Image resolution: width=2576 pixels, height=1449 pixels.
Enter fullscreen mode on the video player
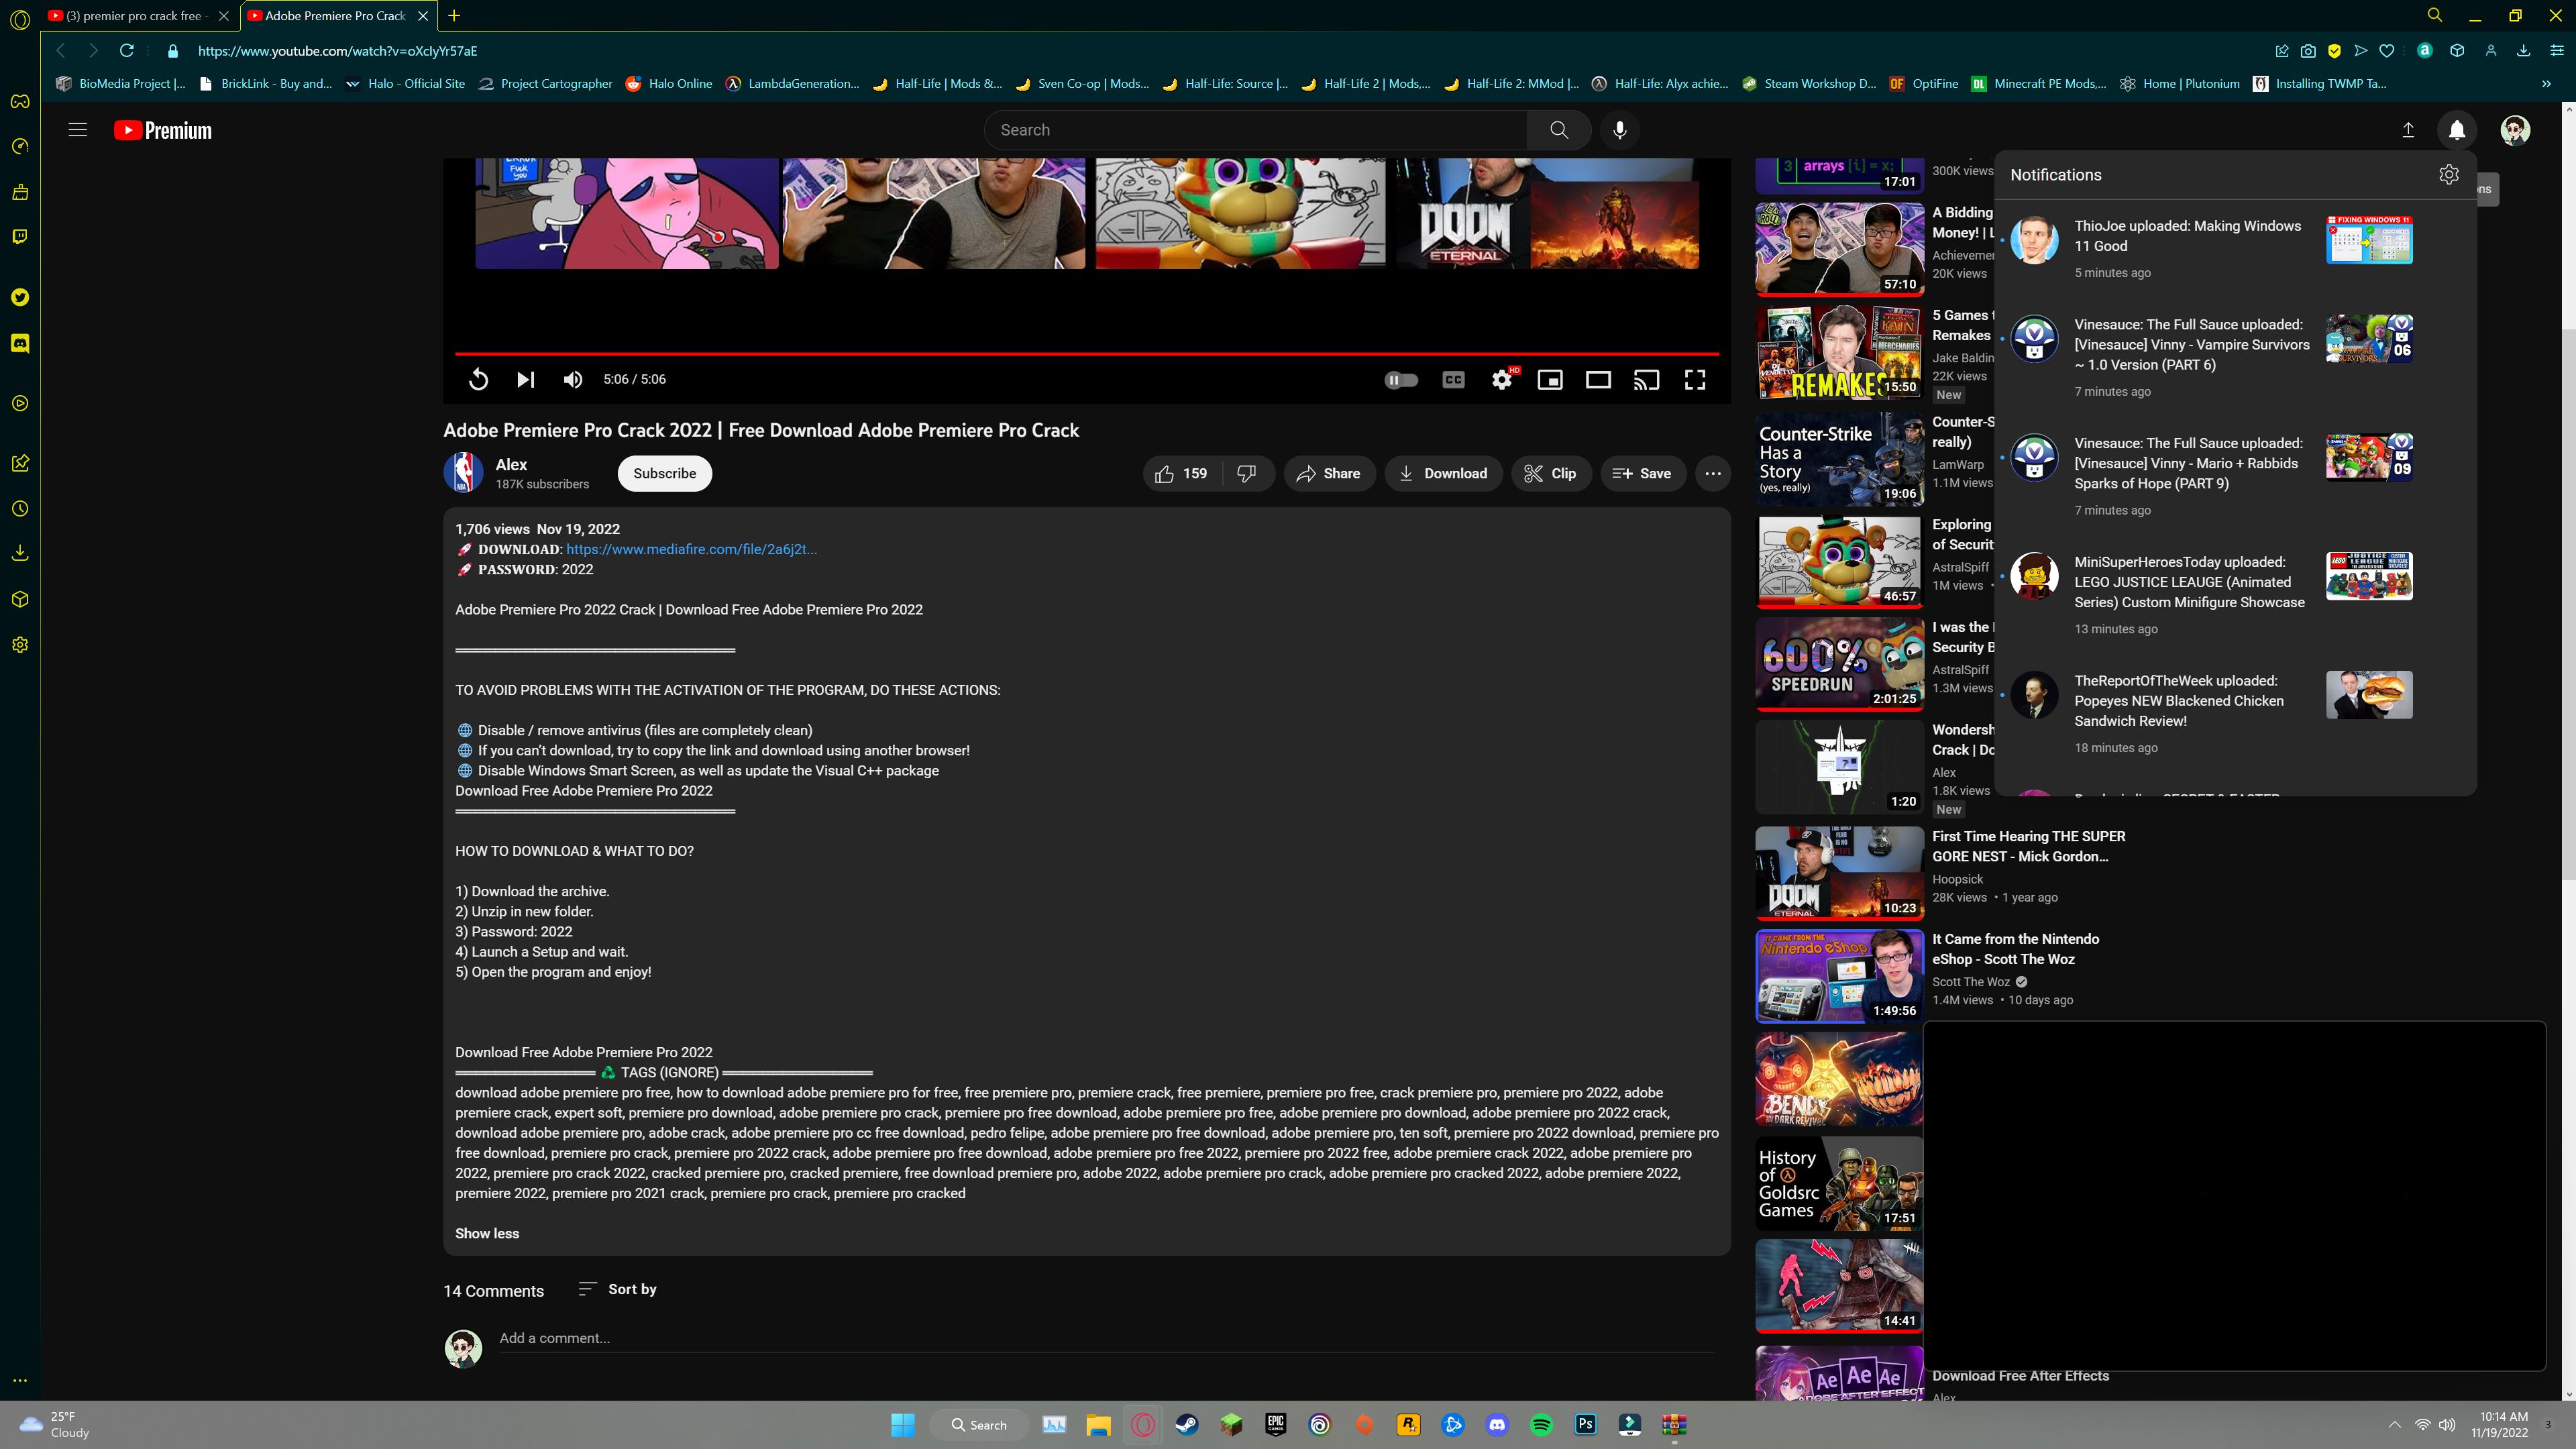click(1694, 380)
